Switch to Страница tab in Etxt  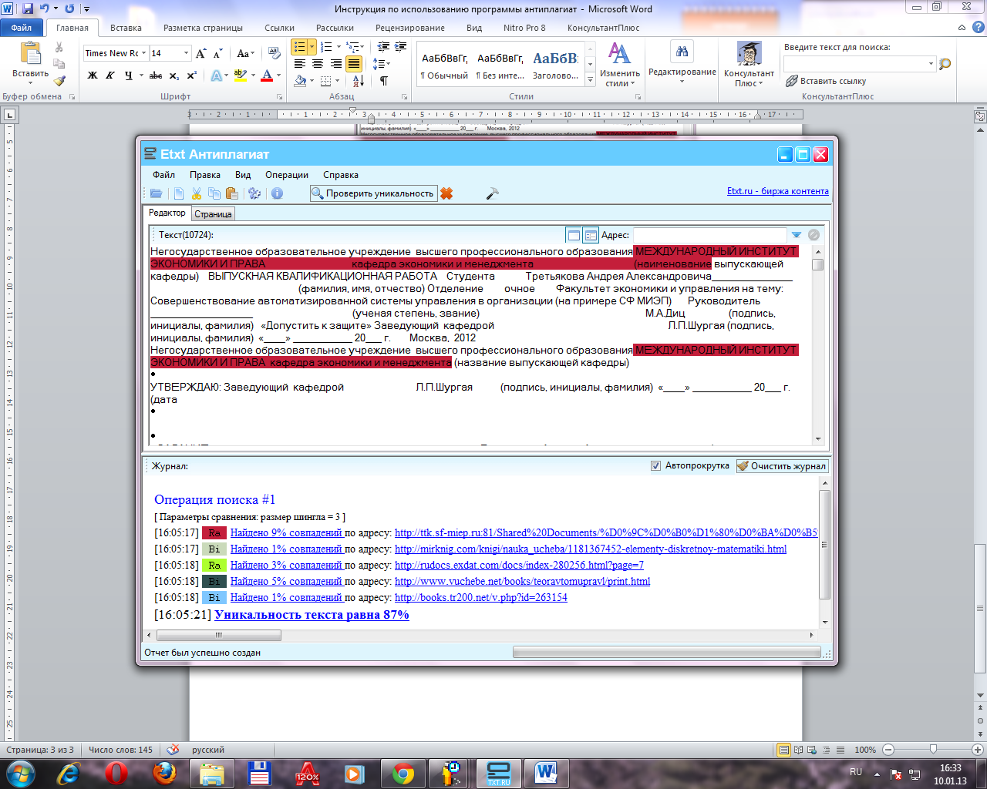pos(213,214)
